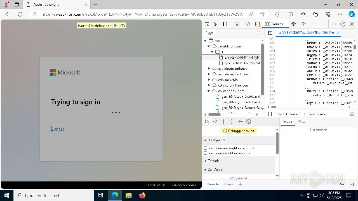Add more tools with the plus icon

click(x=313, y=24)
